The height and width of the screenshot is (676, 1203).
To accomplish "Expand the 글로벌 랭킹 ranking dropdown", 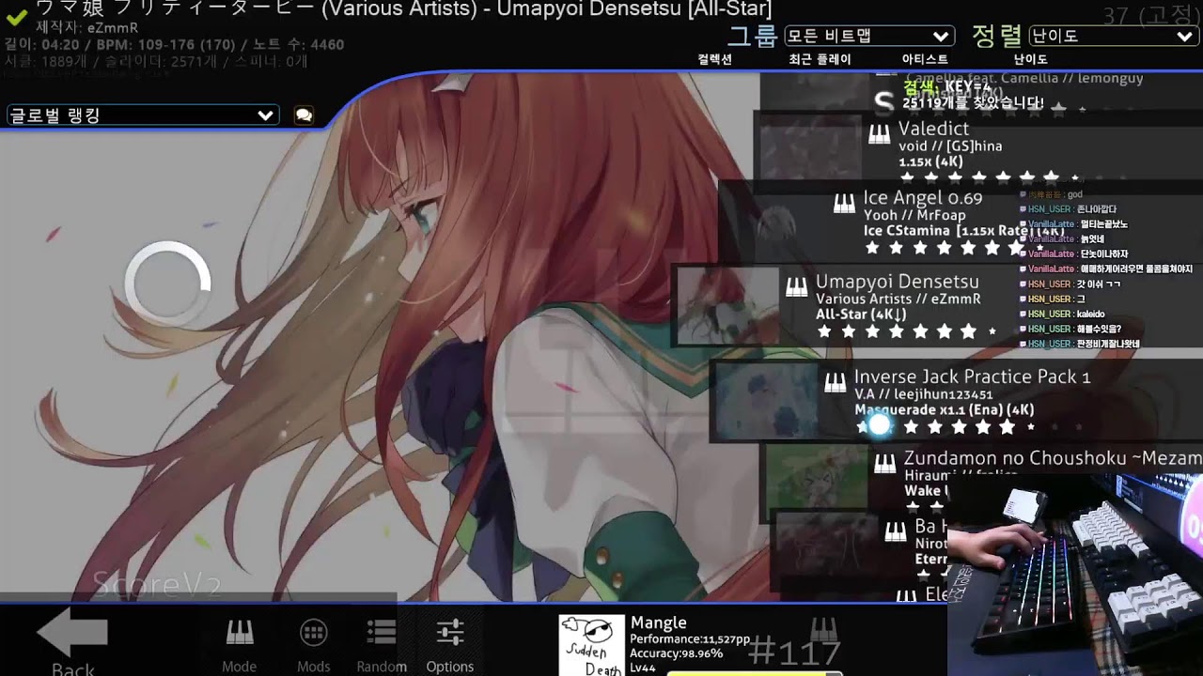I will [143, 115].
